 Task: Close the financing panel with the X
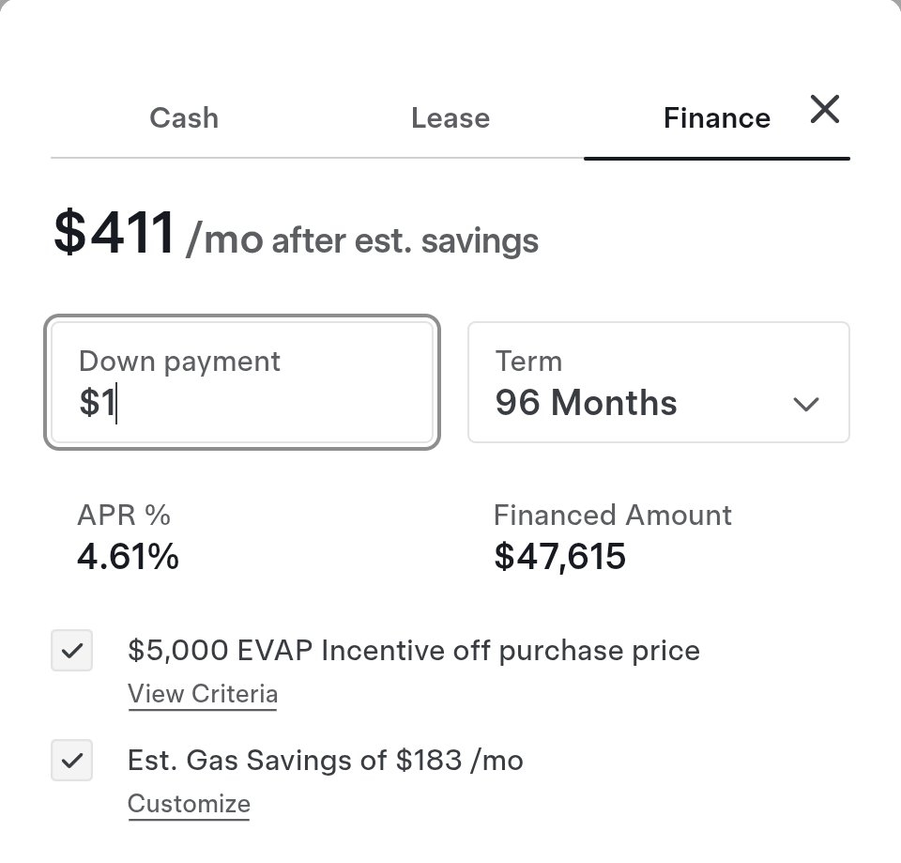pyautogui.click(x=824, y=111)
